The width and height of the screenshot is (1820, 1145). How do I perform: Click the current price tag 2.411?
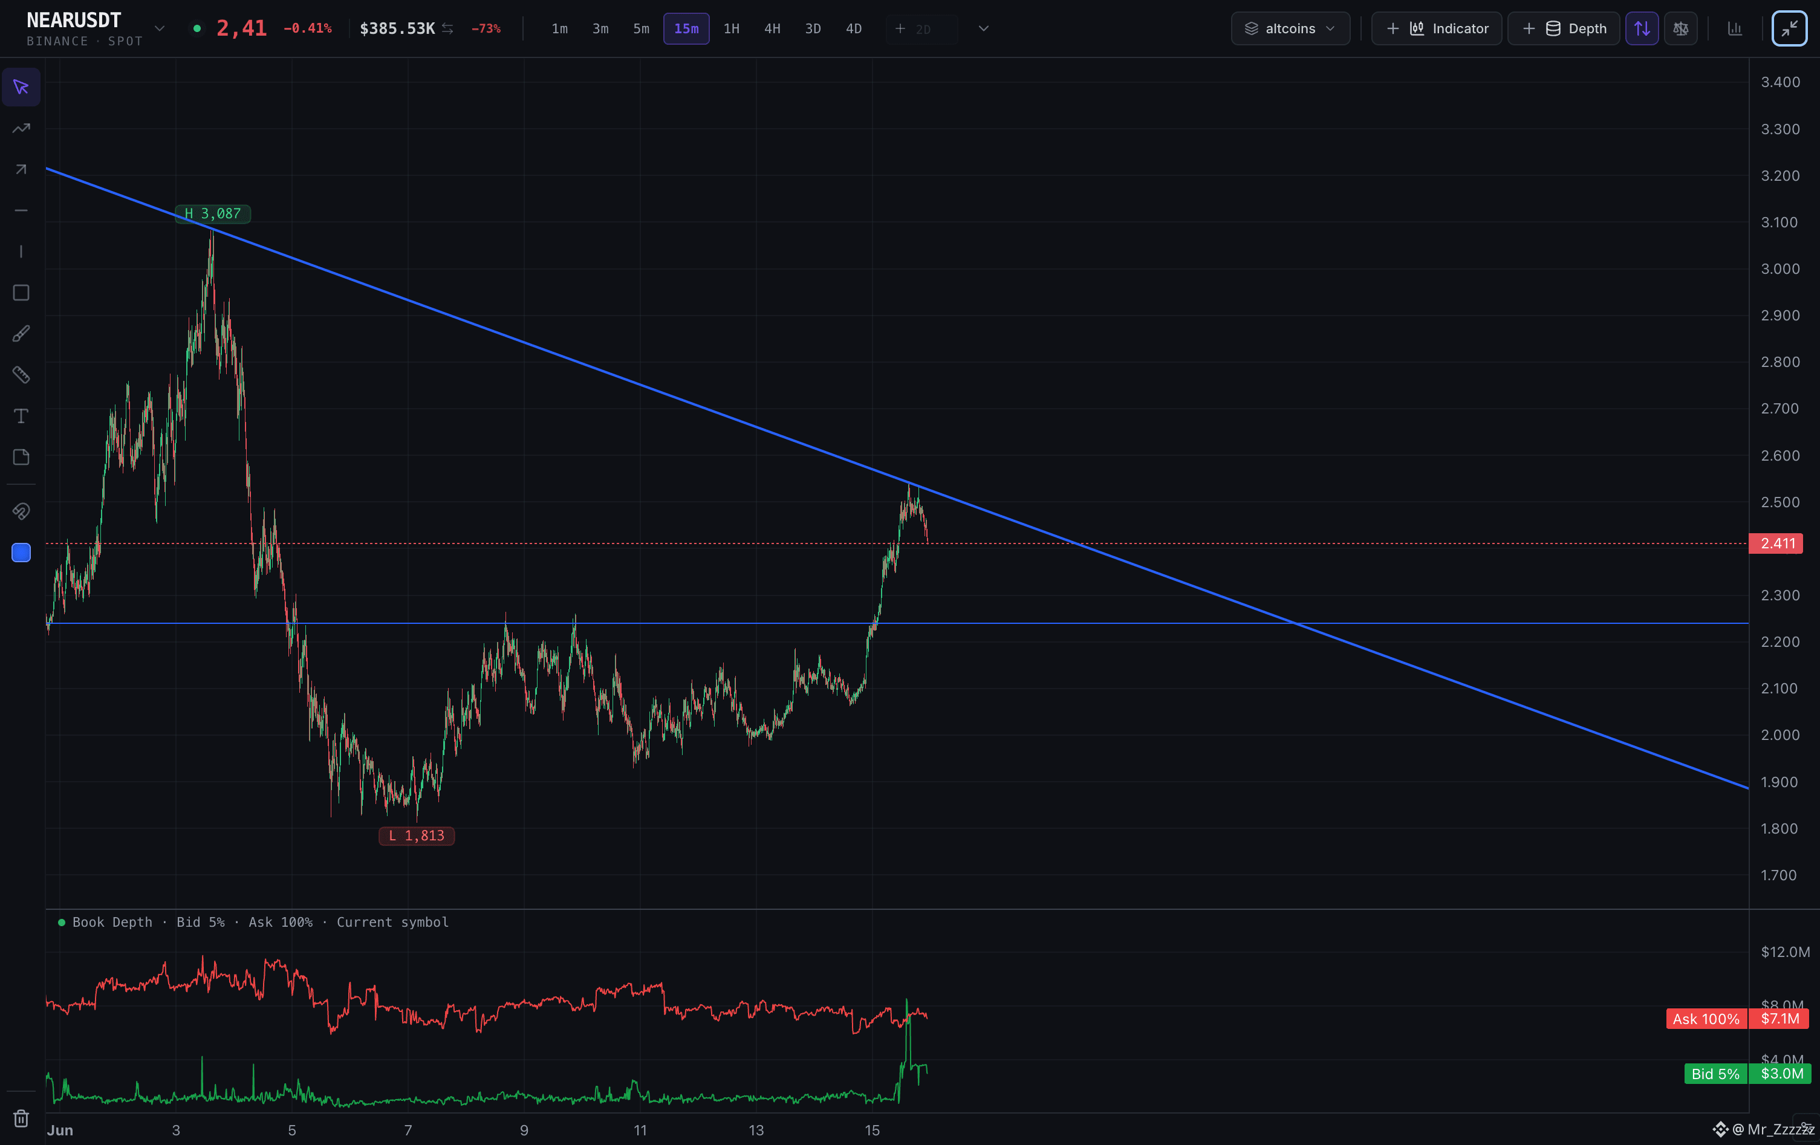point(1776,543)
